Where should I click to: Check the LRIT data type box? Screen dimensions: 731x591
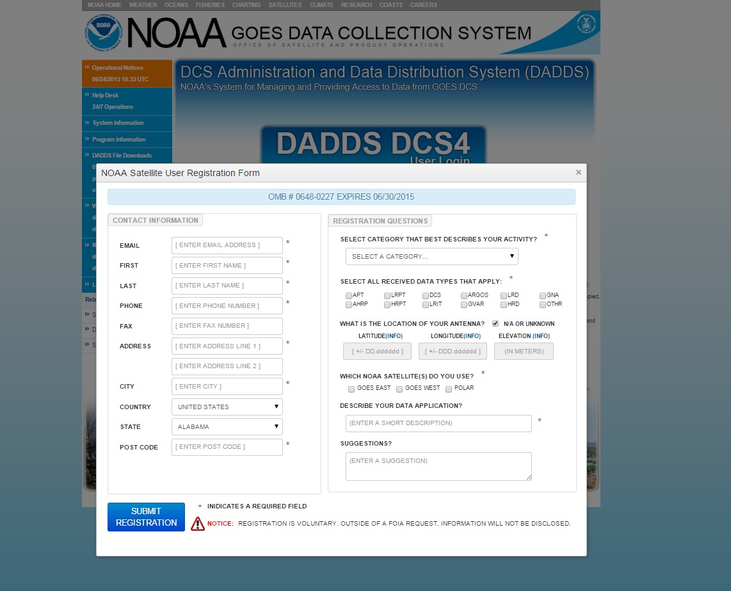426,305
